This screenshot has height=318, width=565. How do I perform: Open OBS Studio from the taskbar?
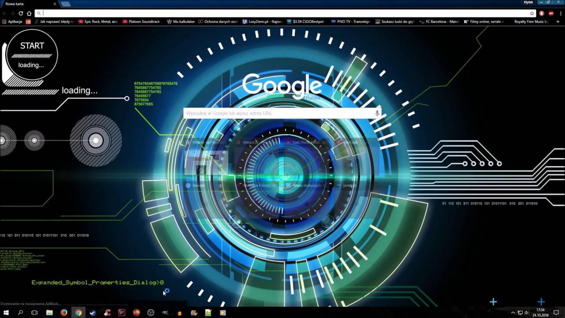click(151, 313)
